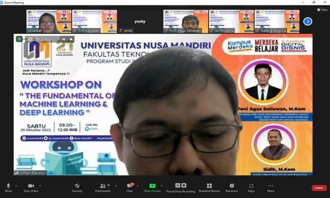330x198 pixels.
Task: Leave the meeting
Action: click(319, 188)
